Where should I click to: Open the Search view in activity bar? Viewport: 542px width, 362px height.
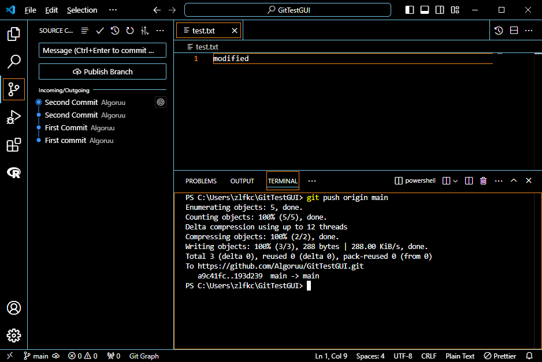(x=13, y=61)
